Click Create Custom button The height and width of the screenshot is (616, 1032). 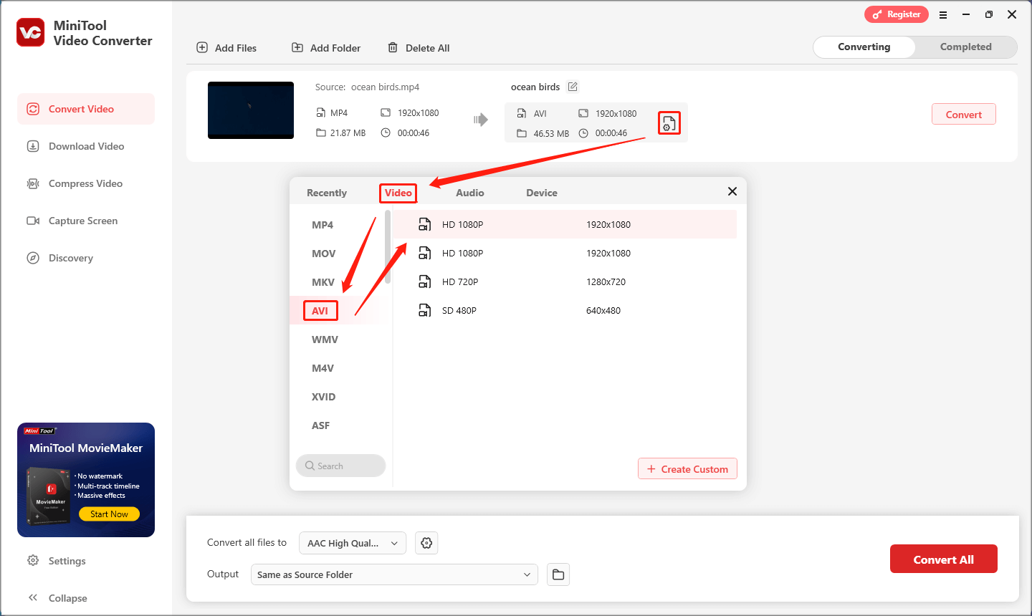pos(687,469)
